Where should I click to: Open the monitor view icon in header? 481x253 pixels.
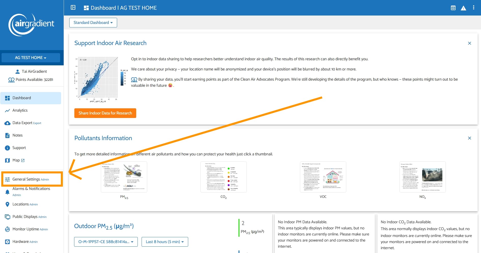pyautogui.click(x=453, y=8)
